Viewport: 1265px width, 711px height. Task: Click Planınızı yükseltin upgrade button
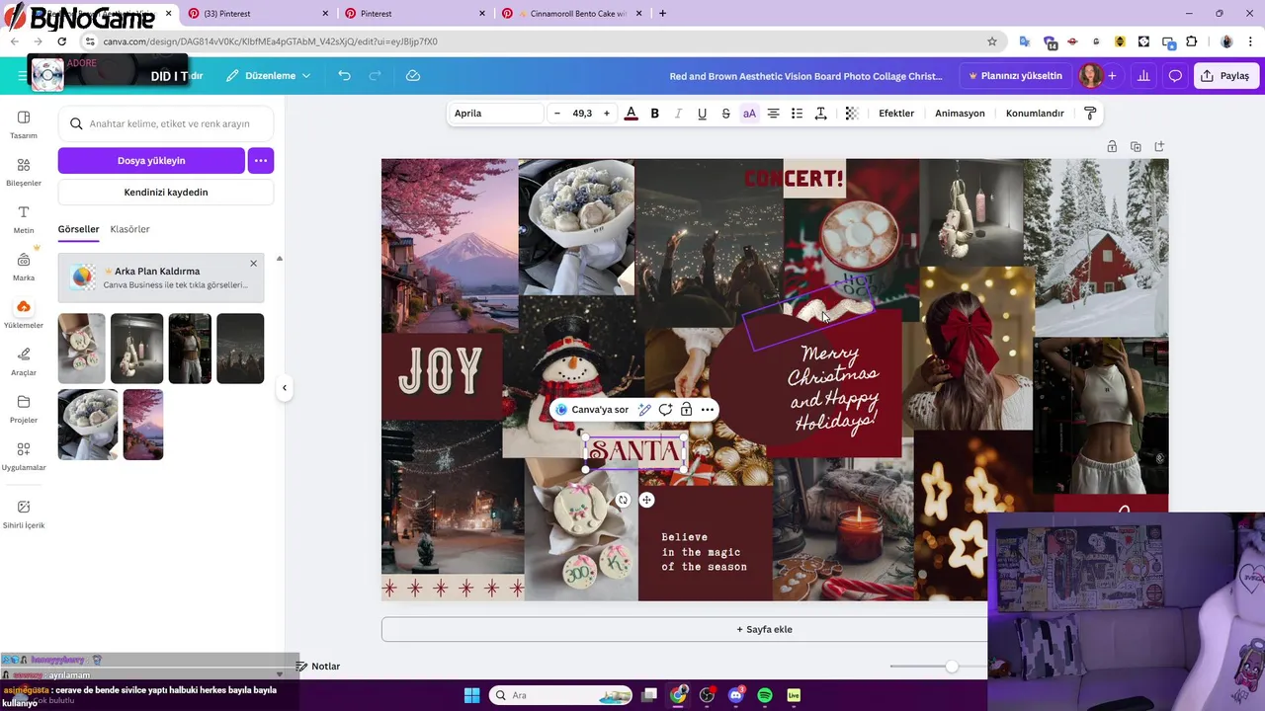[x=1015, y=76]
